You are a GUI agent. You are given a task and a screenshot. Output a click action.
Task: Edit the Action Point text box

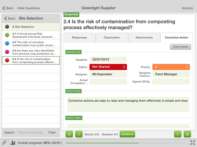click(128, 104)
